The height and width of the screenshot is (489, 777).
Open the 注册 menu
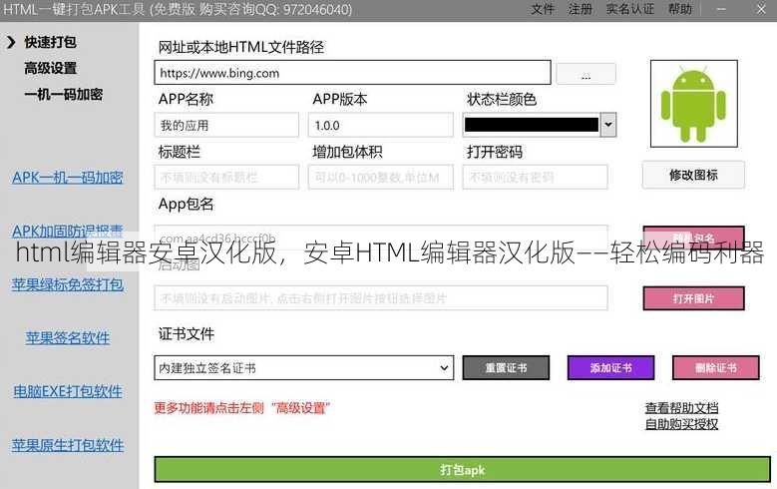(x=581, y=9)
